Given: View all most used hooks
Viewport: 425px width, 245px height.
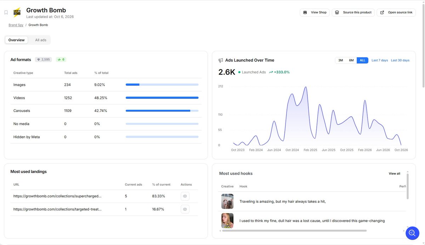Looking at the screenshot, I should [395, 174].
